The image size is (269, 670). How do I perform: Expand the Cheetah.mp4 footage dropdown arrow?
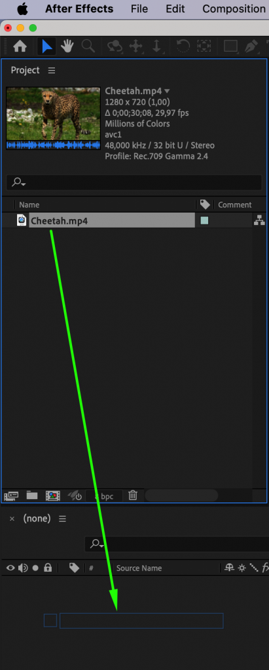167,91
